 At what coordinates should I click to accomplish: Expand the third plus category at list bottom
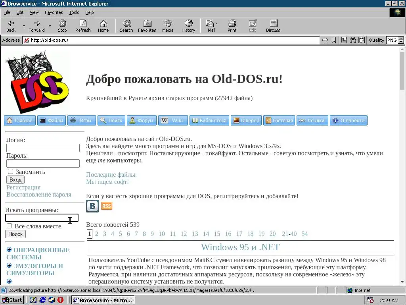pos(9,281)
